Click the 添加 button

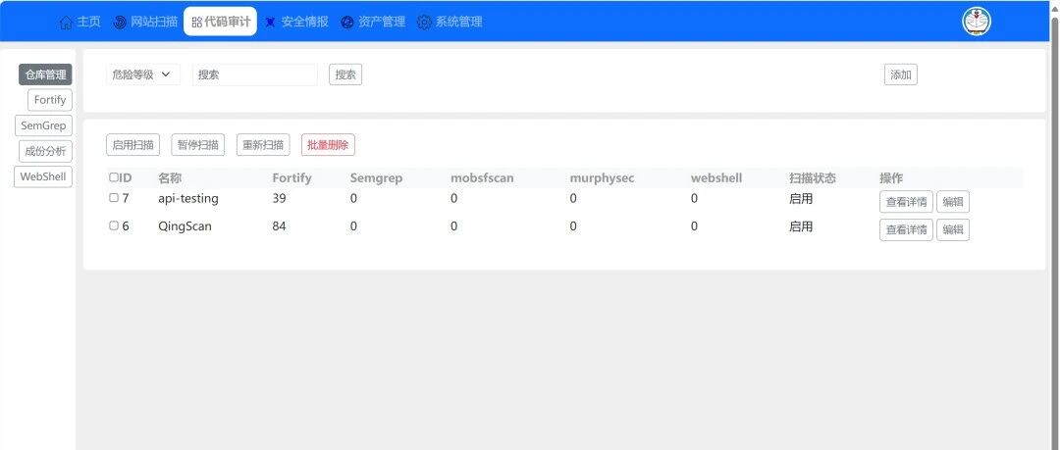tap(900, 75)
